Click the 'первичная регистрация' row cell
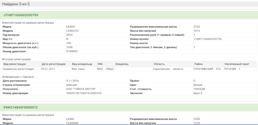This screenshot has width=258, height=125. pos(17,69)
